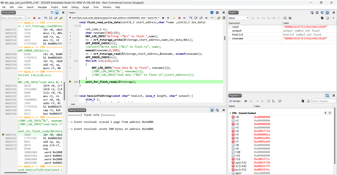Click the copy icon in Registers toolbar
Viewport: 337px width, 175px height.
click(x=303, y=101)
